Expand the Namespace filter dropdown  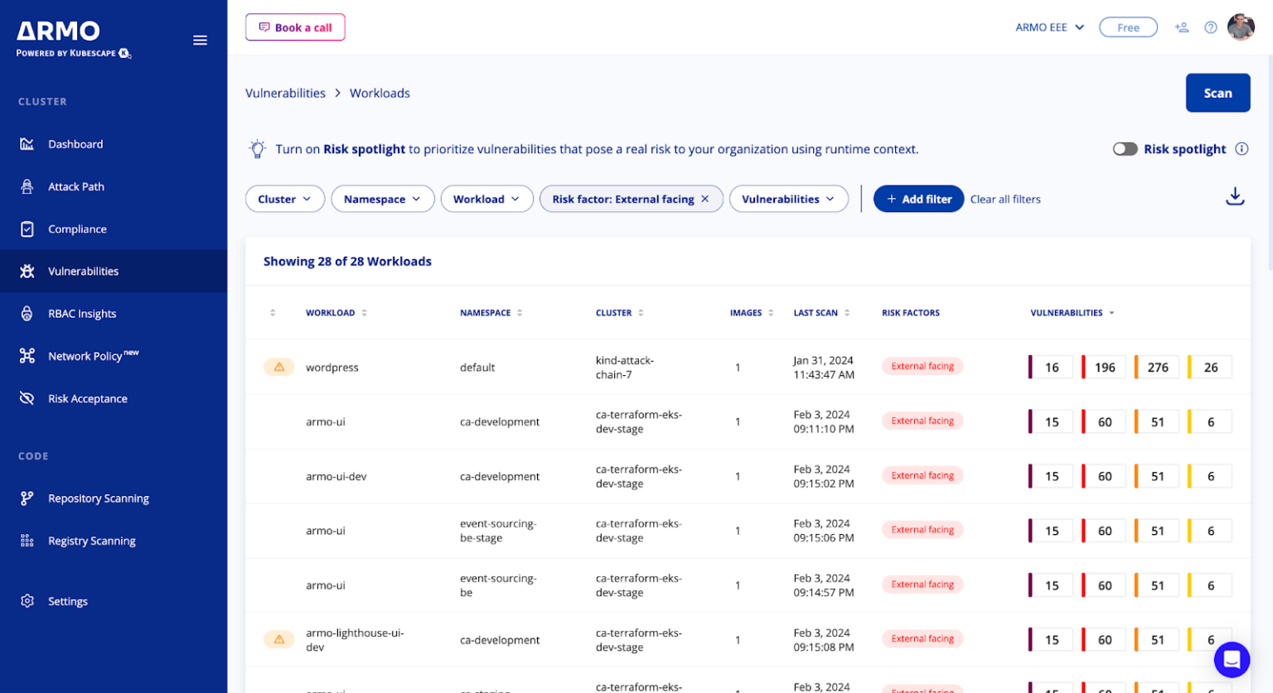[x=382, y=199]
